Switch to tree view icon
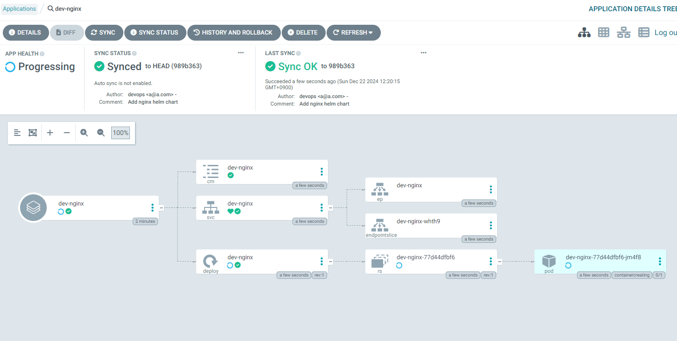Viewport: 677px width, 341px height. [x=584, y=32]
